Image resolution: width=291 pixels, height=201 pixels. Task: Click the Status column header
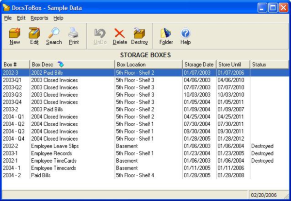pos(259,64)
